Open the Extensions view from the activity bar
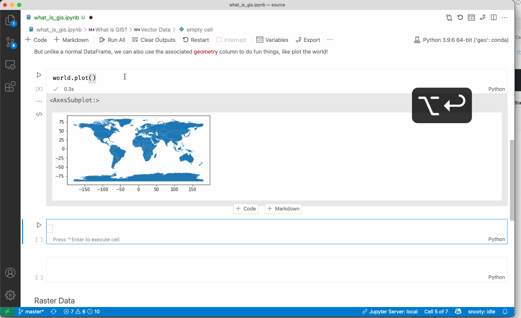The height and width of the screenshot is (318, 521). [x=10, y=86]
